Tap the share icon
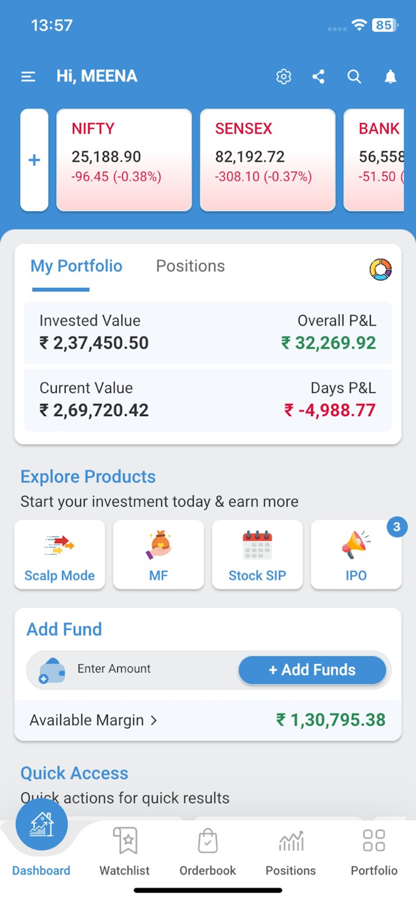This screenshot has height=901, width=416. [318, 76]
